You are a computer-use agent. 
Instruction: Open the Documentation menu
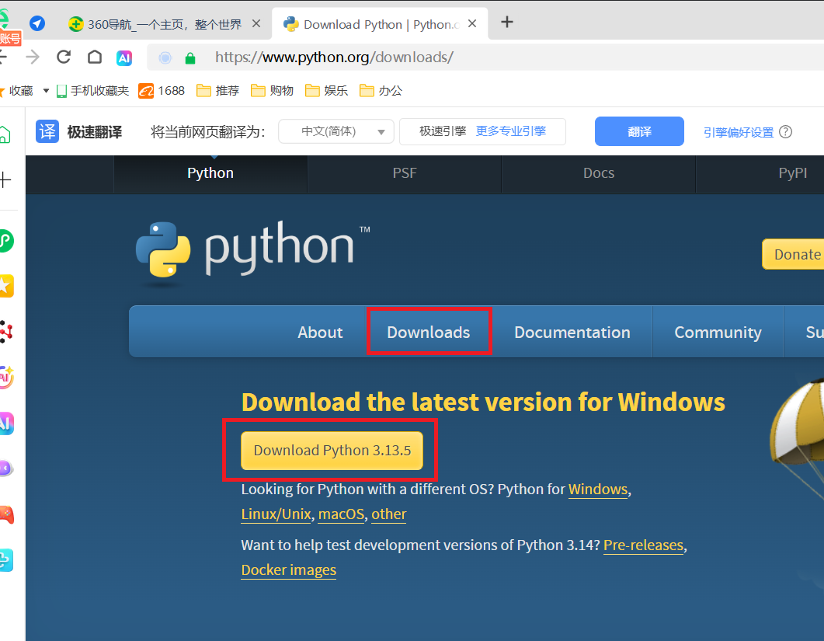pos(572,333)
